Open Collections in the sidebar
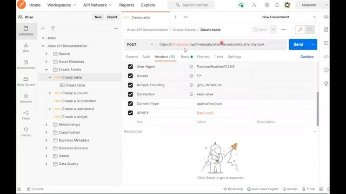This screenshot has width=346, height=194. [x=26, y=31]
